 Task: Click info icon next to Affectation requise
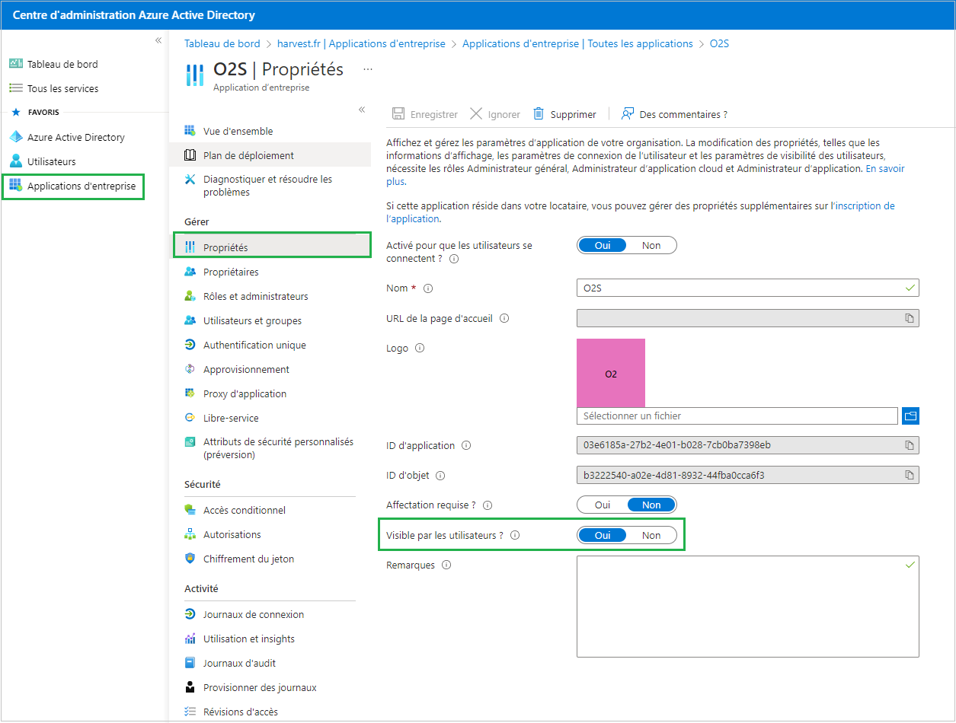[488, 505]
